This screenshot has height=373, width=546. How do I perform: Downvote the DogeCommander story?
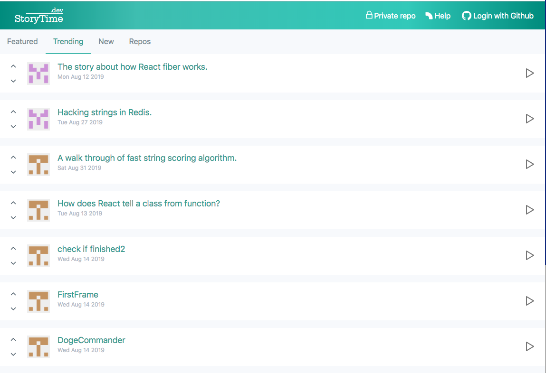coord(13,354)
